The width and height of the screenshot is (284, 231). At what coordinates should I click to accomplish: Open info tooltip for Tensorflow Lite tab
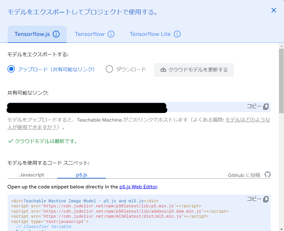(177, 34)
